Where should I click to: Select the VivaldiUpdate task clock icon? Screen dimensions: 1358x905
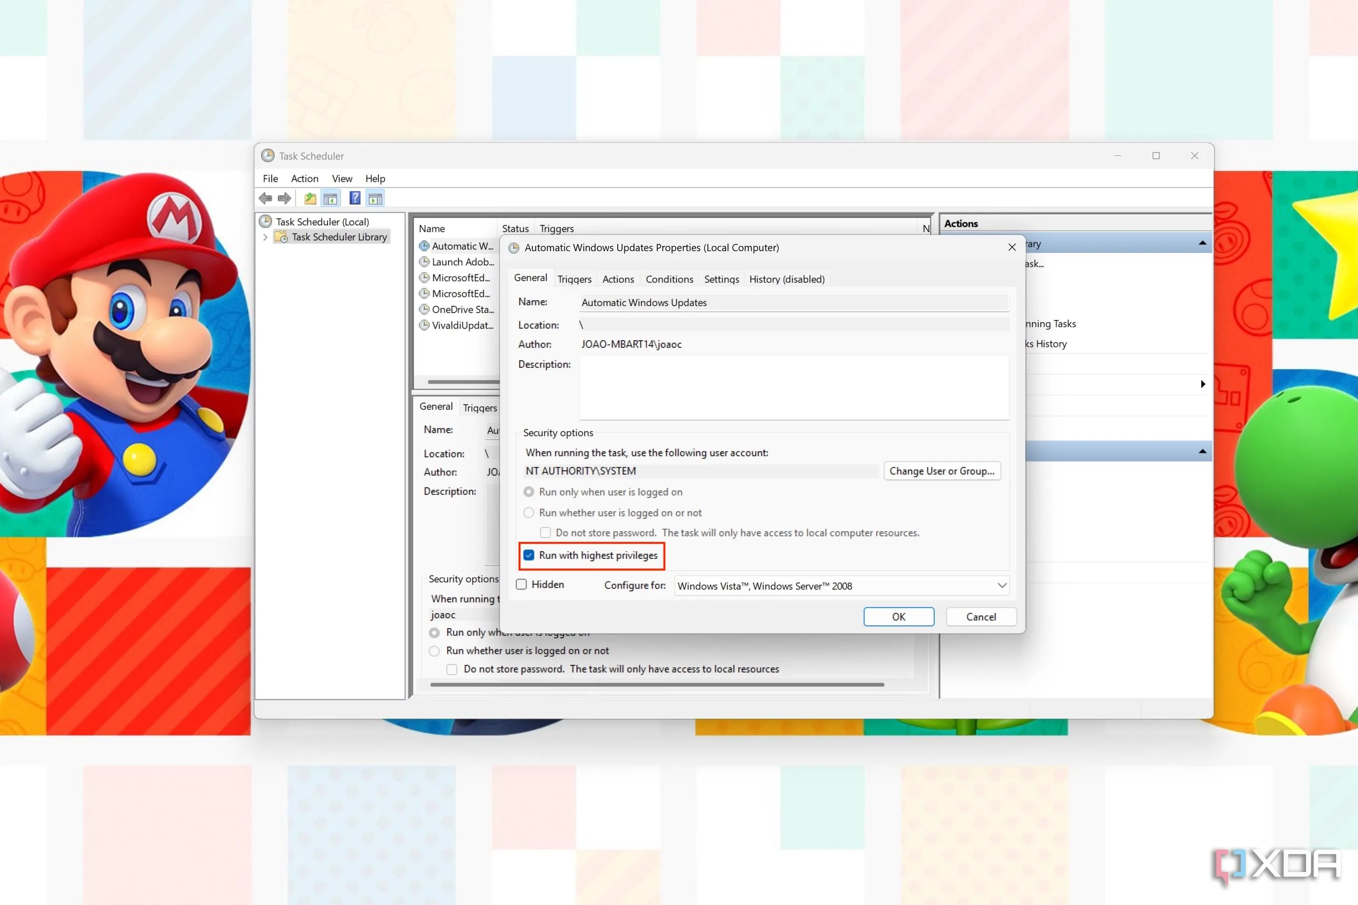tap(424, 325)
